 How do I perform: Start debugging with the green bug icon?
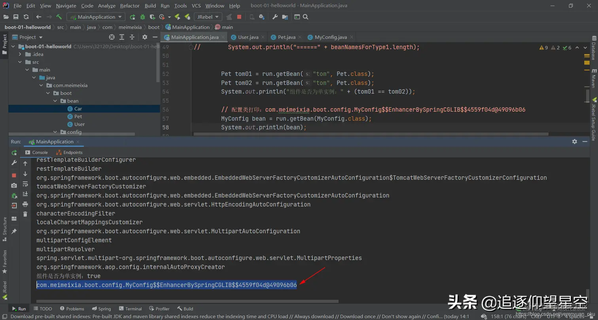pyautogui.click(x=142, y=17)
